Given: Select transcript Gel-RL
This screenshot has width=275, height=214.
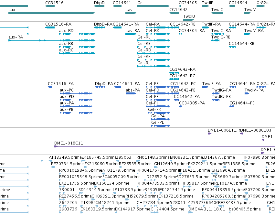Looking at the screenshot, I should click(153, 40).
